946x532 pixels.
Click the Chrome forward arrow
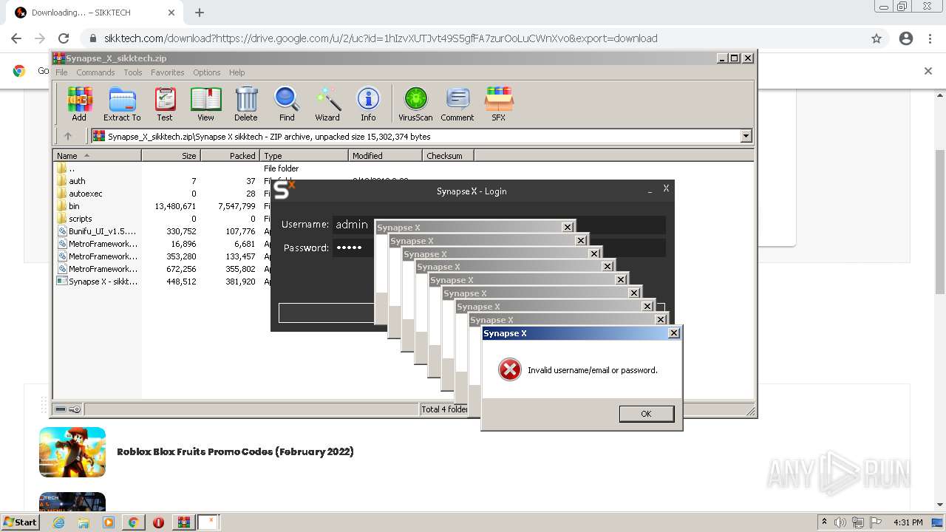pos(40,38)
